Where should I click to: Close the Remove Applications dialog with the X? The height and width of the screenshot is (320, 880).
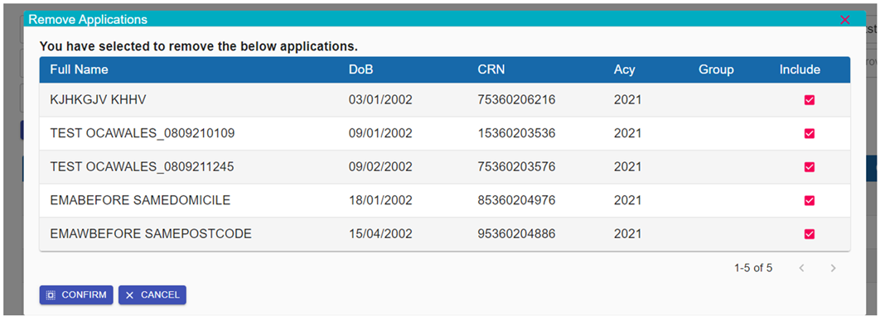pyautogui.click(x=844, y=20)
